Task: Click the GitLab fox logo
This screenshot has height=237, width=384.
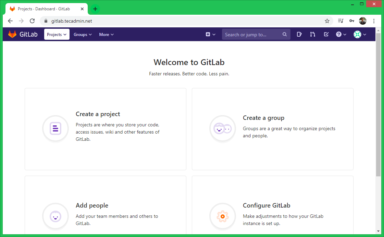Action: (12, 34)
